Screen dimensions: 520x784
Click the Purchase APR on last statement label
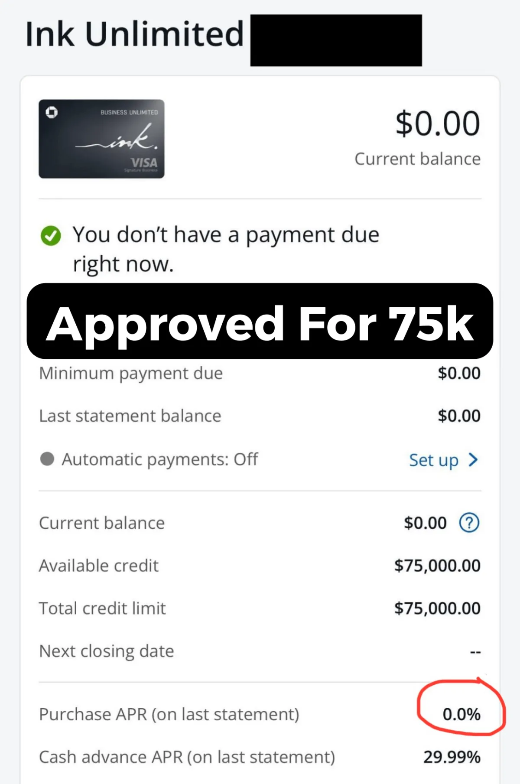tap(169, 714)
